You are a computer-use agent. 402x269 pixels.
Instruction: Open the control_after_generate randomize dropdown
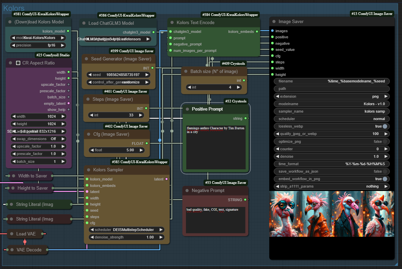(118, 82)
